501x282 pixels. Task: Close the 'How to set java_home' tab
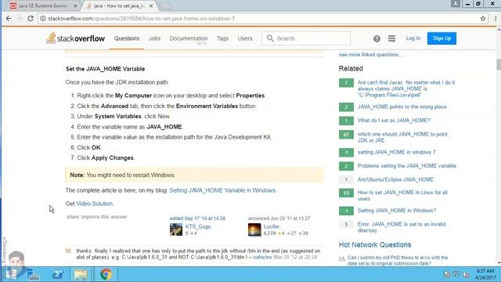click(x=151, y=5)
